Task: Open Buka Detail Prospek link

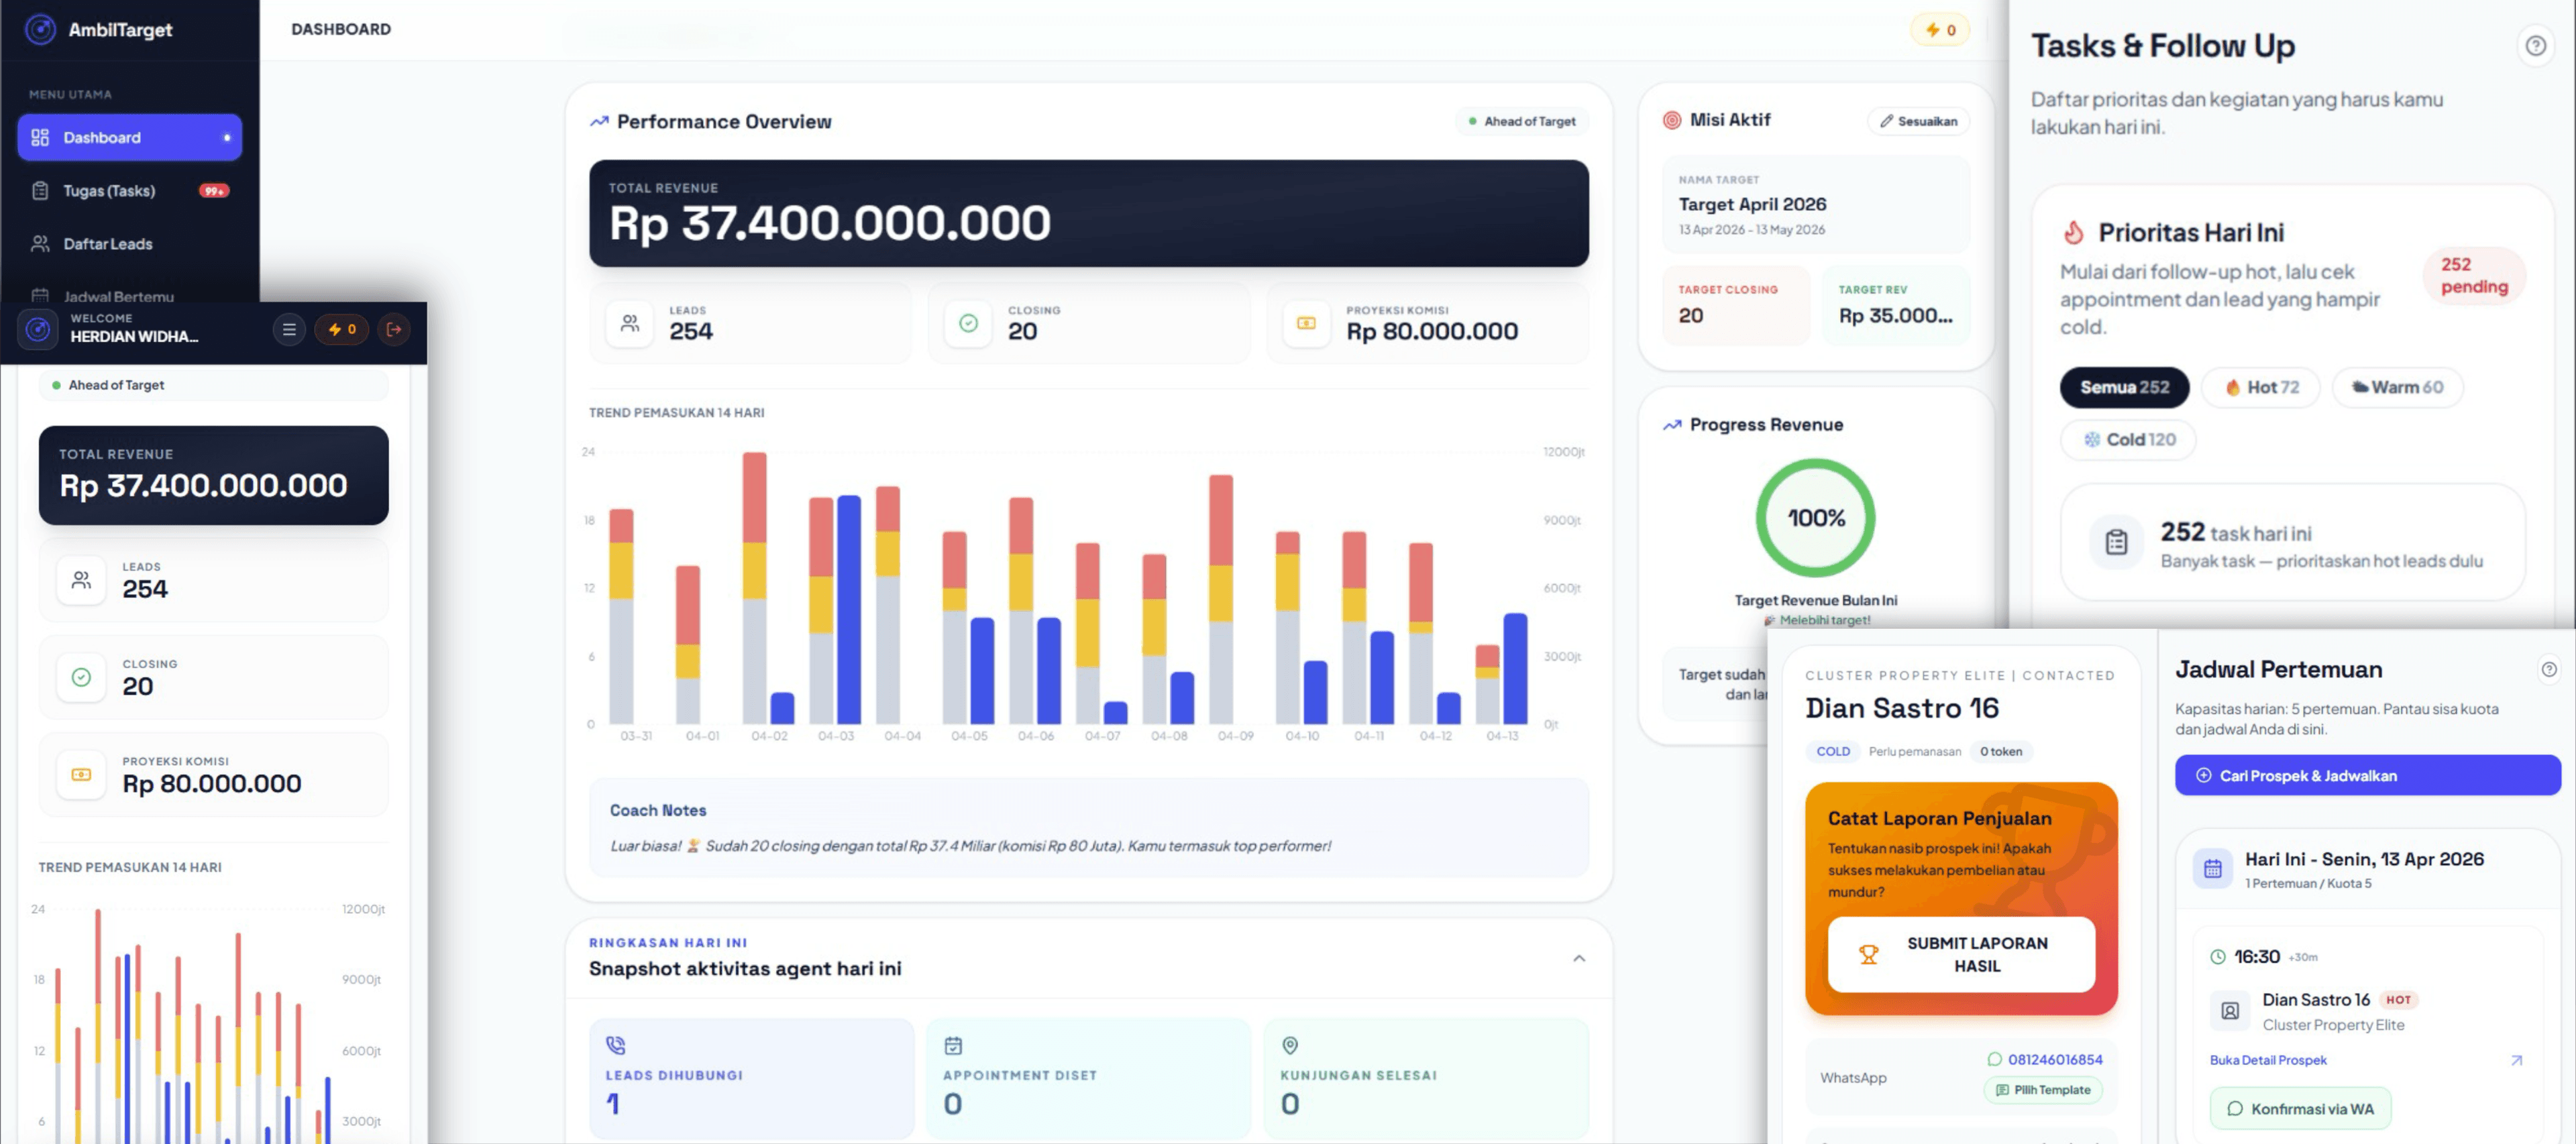Action: click(x=2267, y=1060)
